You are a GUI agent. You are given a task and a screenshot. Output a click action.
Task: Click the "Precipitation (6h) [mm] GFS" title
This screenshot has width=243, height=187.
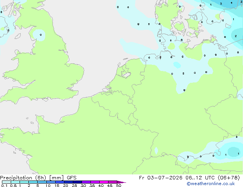coord(38,178)
